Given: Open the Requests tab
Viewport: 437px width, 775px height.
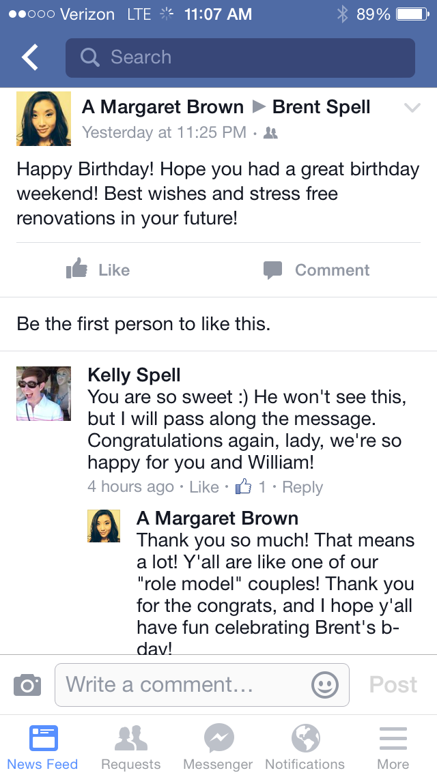Looking at the screenshot, I should tap(131, 747).
